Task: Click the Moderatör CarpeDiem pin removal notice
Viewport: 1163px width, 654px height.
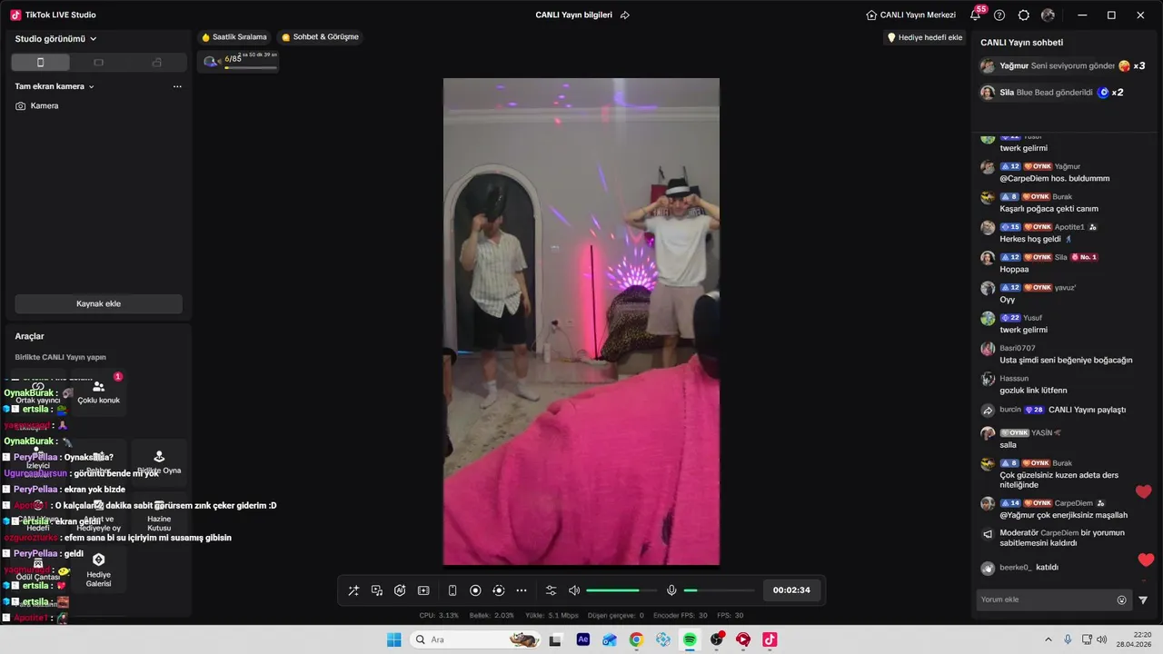Action: (x=1054, y=538)
